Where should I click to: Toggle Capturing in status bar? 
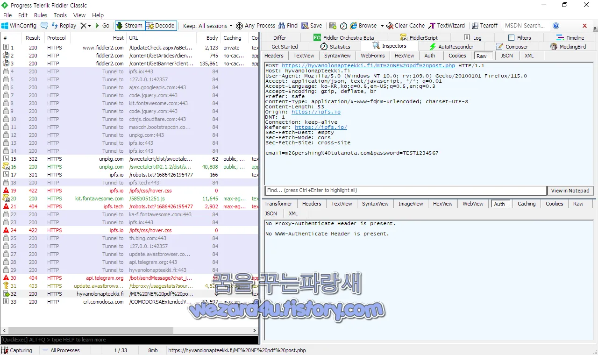point(17,350)
